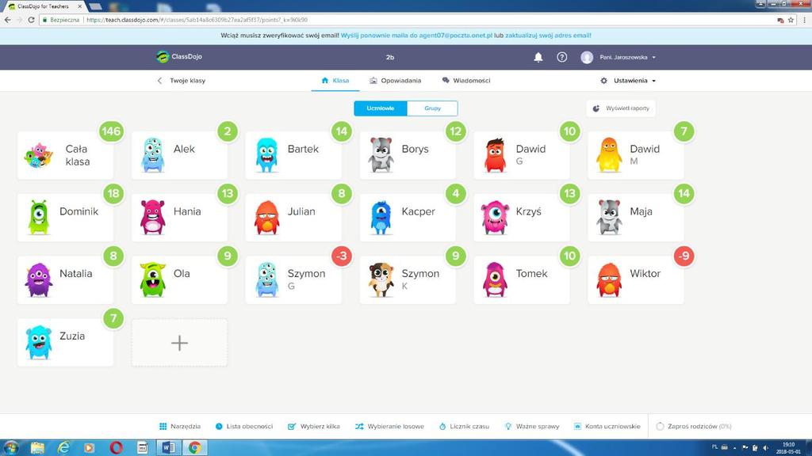Click zaktualizuj swój adres email link
812x456 pixels.
pos(548,36)
